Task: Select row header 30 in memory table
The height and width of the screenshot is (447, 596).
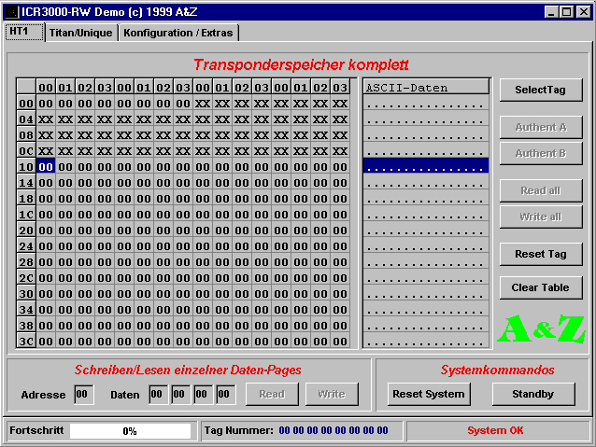Action: 26,294
